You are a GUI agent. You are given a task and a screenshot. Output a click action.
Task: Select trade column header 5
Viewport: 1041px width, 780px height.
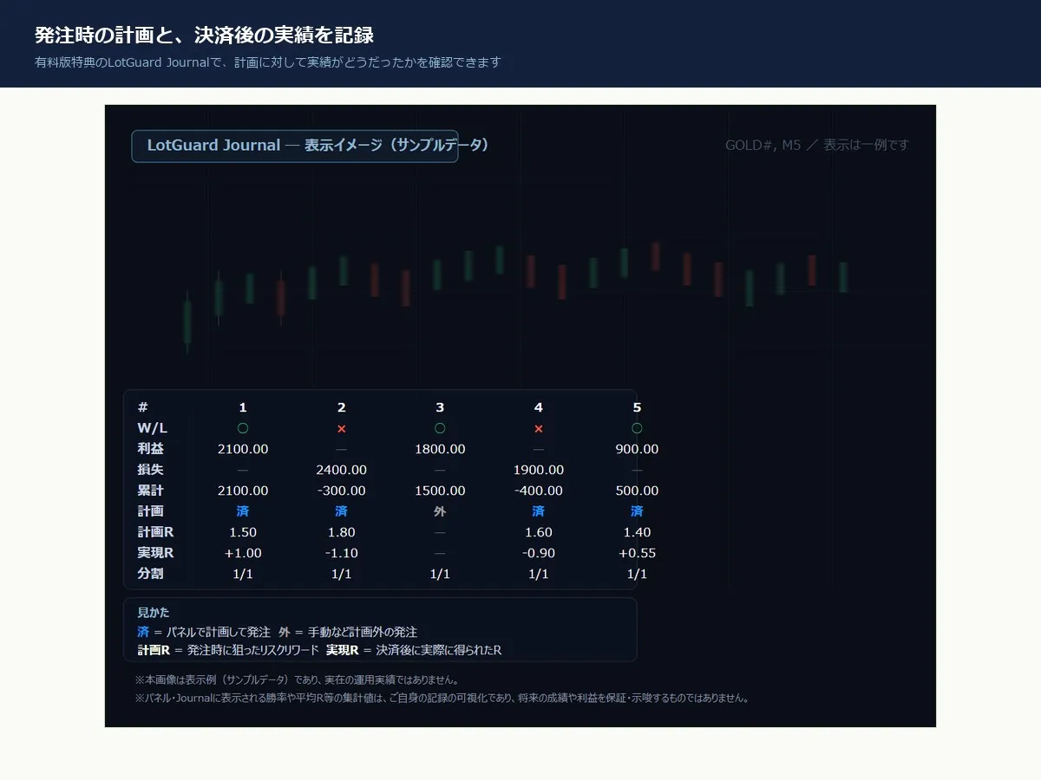pyautogui.click(x=637, y=407)
